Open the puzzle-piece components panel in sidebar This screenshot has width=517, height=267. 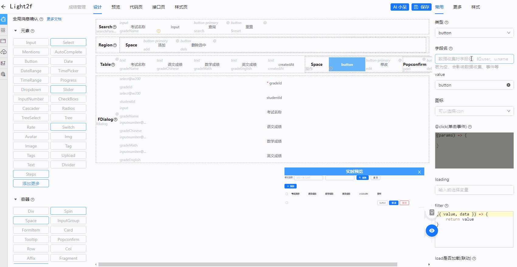point(3,19)
